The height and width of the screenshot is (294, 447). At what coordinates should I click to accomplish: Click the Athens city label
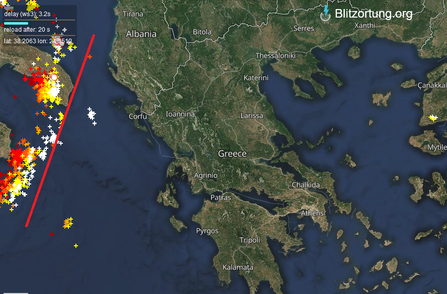(x=312, y=213)
